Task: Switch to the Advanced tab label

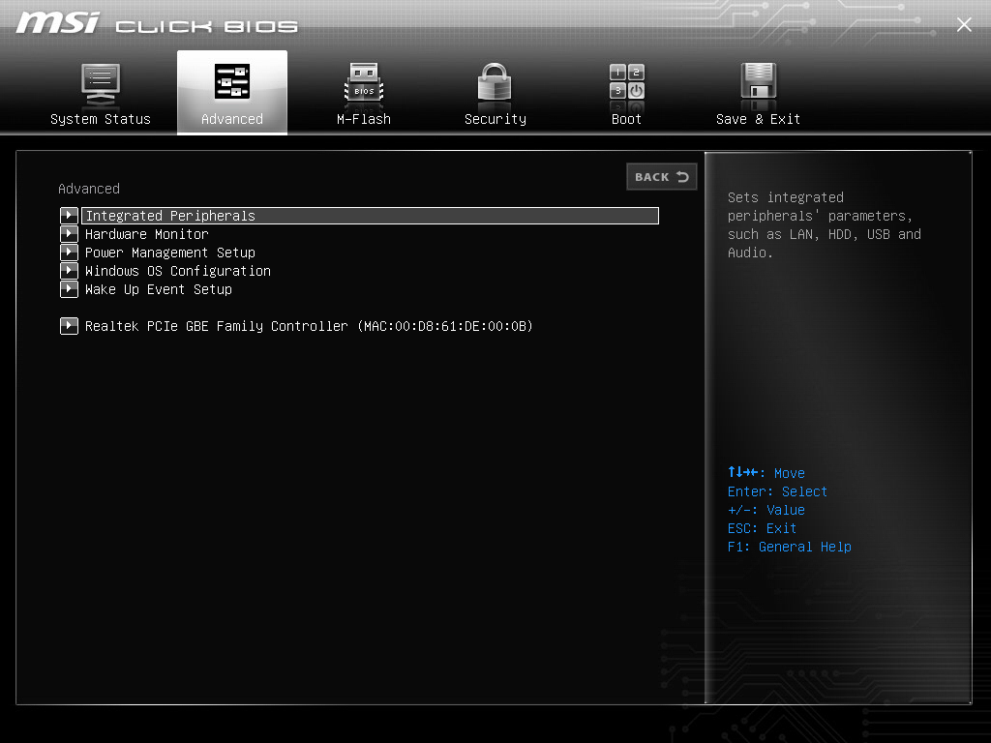Action: [232, 119]
